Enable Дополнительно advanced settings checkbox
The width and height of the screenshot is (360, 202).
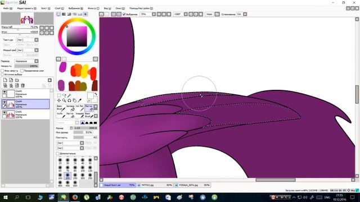(57, 153)
